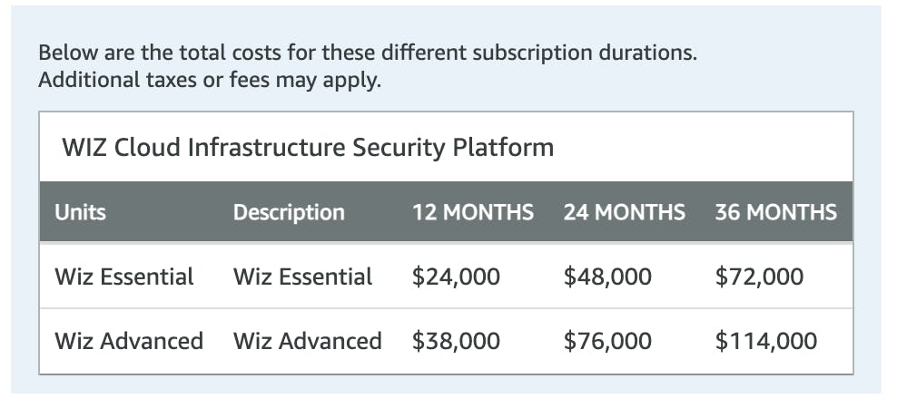Click the Description column header
Screen dimensions: 897x408
(289, 212)
